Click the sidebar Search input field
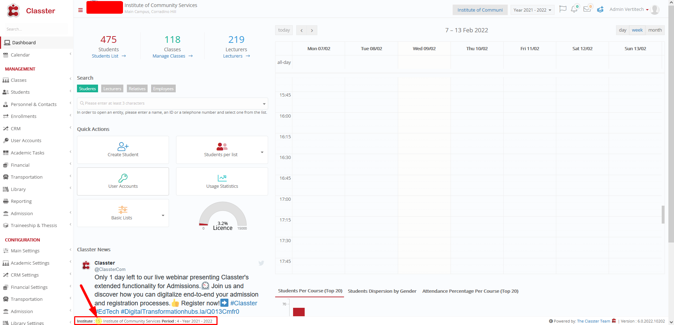The height and width of the screenshot is (325, 674). tap(37, 29)
